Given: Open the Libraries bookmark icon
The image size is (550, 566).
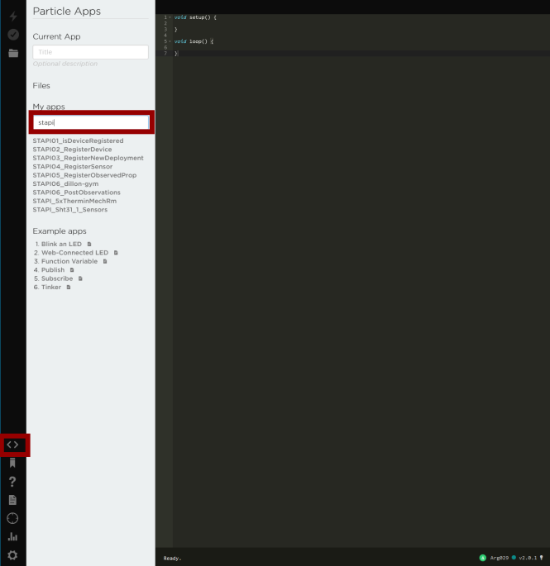Looking at the screenshot, I should coord(12,464).
